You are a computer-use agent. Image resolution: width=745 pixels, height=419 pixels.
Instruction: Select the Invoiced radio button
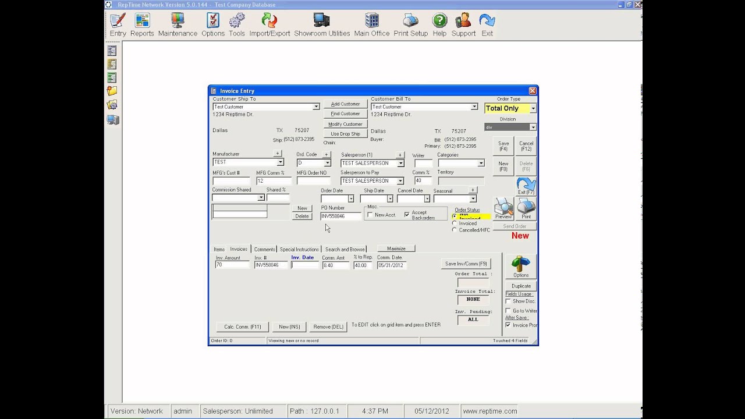click(455, 223)
